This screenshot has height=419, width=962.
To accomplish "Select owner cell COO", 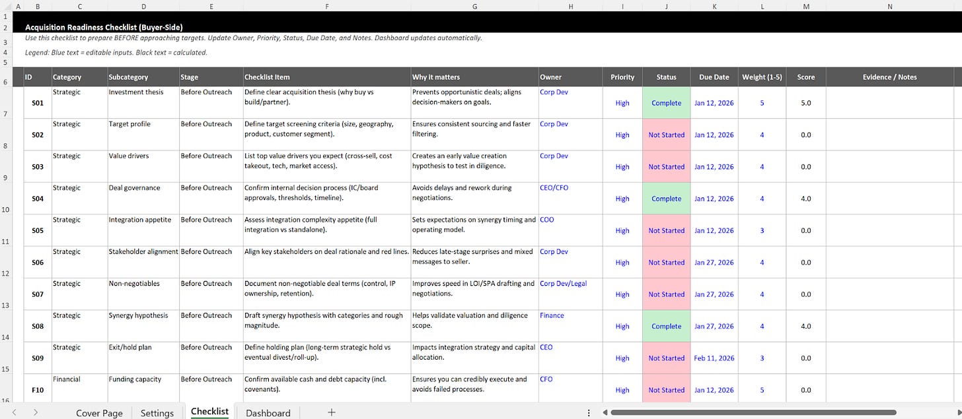I will (x=570, y=230).
